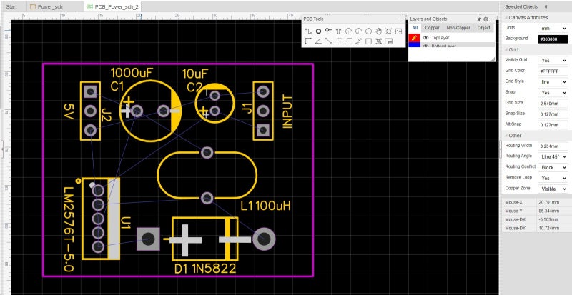Select the Pad tool in PCB Tools
This screenshot has height=295, width=572.
tap(318, 31)
